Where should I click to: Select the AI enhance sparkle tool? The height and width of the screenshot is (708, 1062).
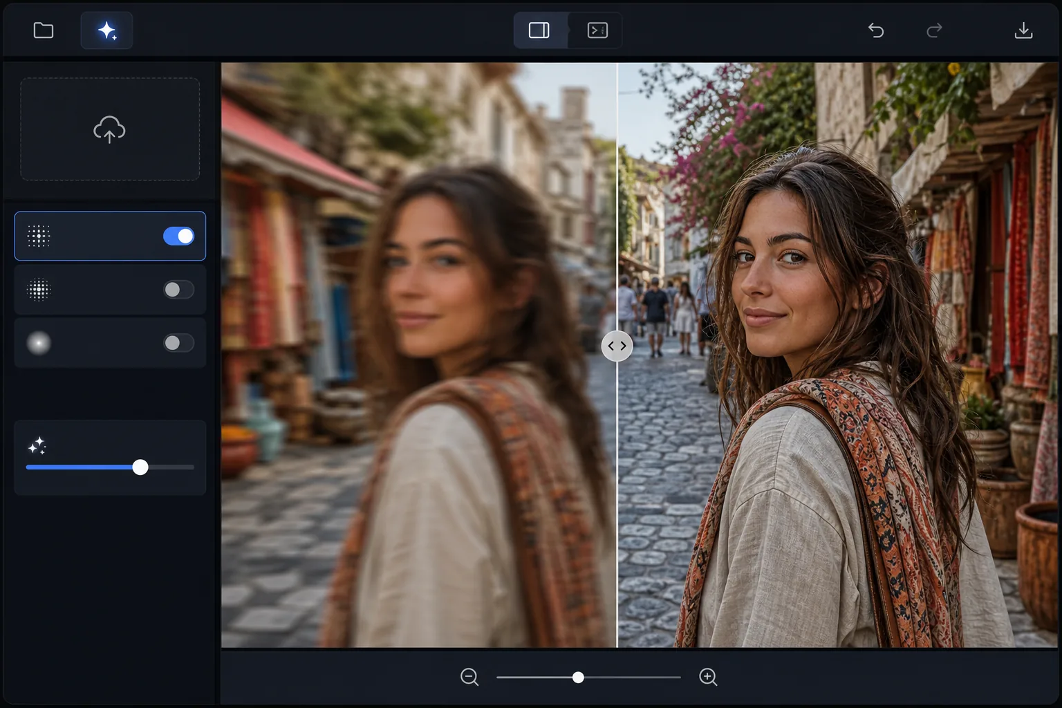click(x=106, y=30)
